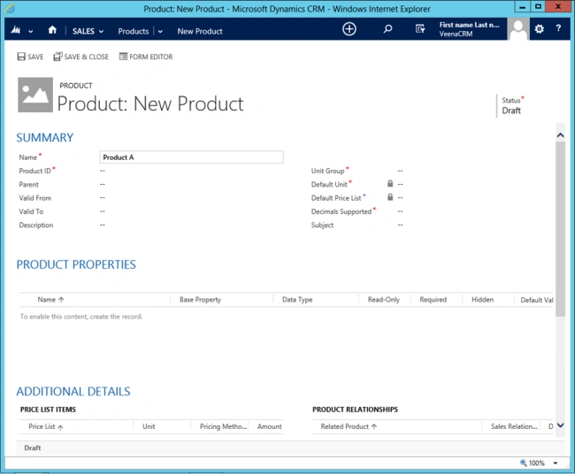Open the search magnifier icon
Viewport: 575px width, 474px height.
pos(387,29)
